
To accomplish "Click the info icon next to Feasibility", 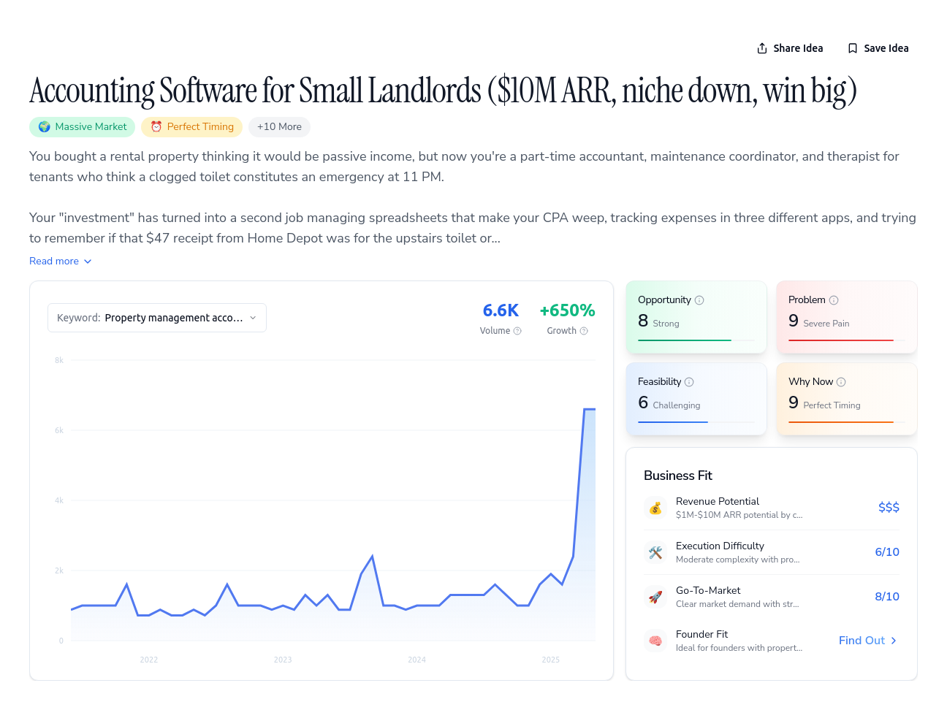I will 689,382.
